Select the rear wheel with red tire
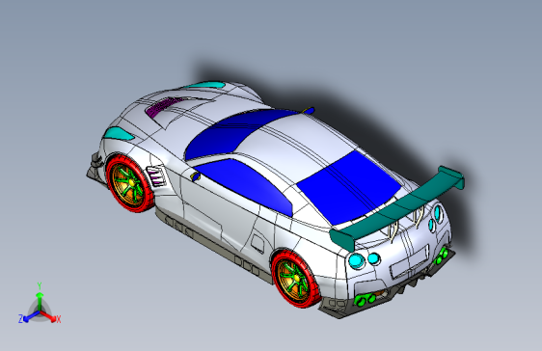The height and width of the screenshot is (351, 542). coord(295,279)
